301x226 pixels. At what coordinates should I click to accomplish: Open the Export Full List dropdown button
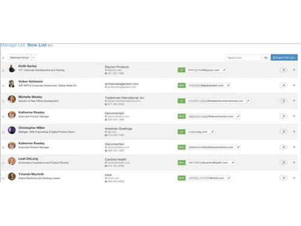(x=284, y=57)
